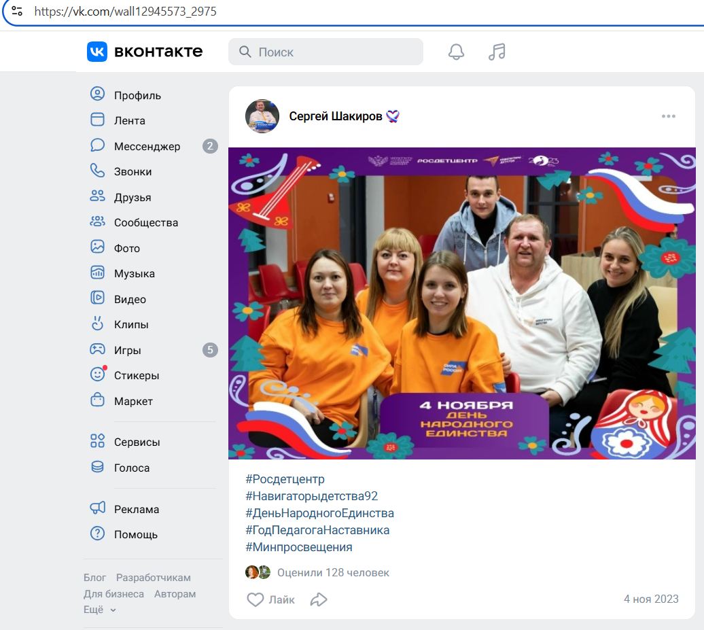Click the Мессенджер chat bubble icon

pyautogui.click(x=97, y=145)
